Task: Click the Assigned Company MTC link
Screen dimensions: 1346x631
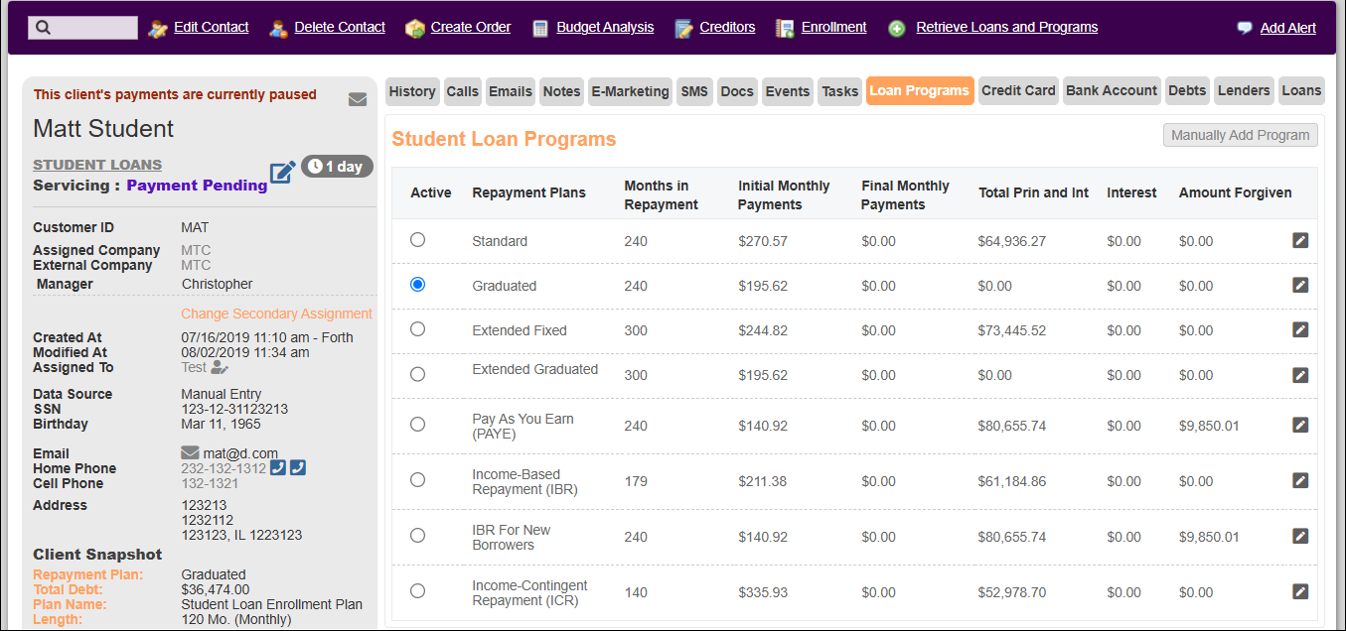Action: point(196,250)
